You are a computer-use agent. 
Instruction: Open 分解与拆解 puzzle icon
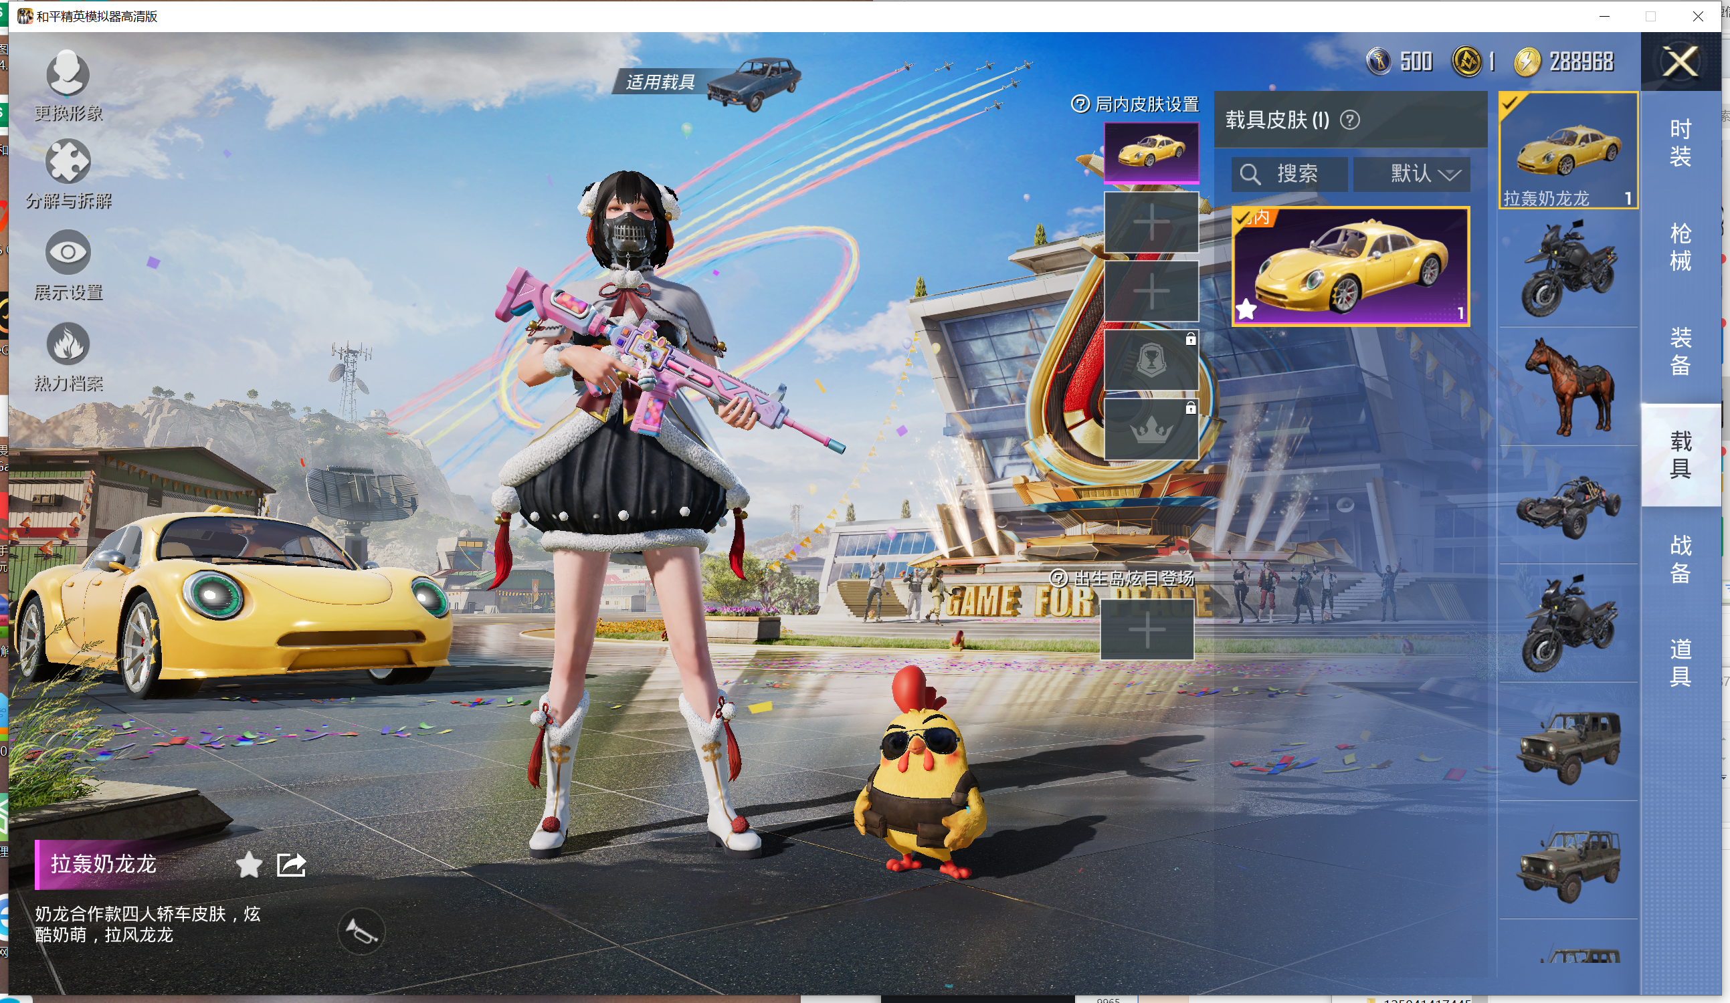68,162
